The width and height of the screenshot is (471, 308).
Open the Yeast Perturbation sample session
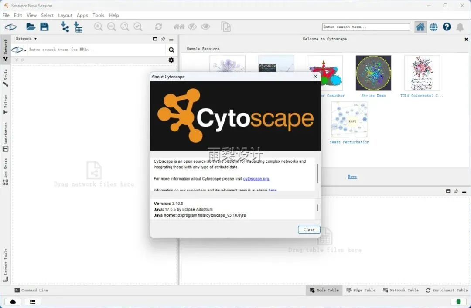click(349, 123)
